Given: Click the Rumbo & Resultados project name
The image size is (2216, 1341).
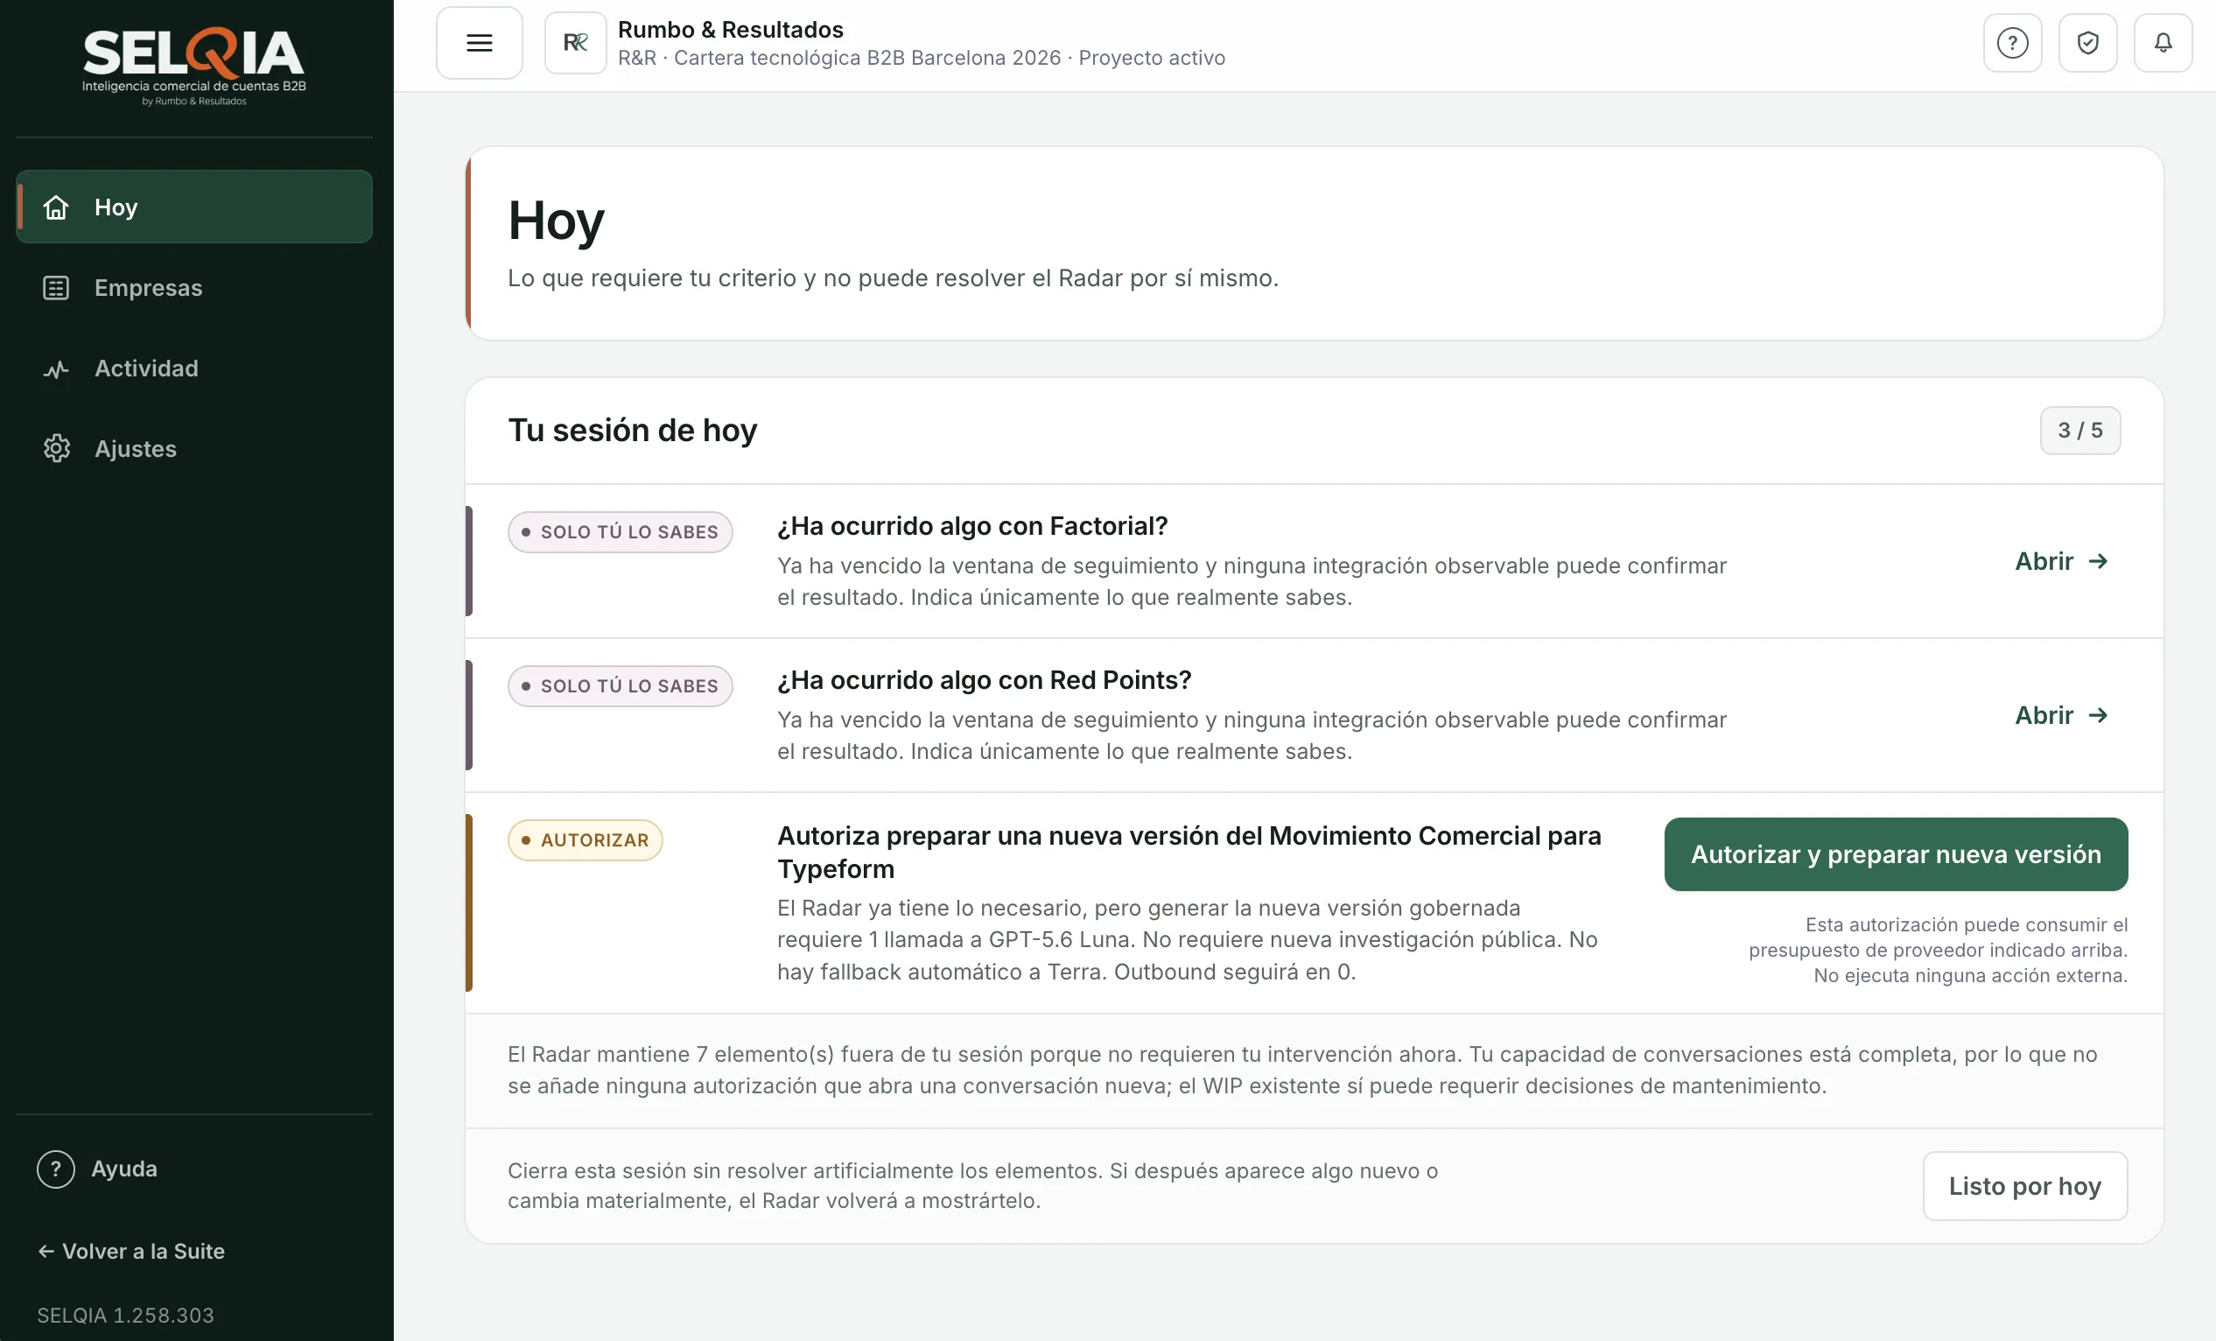Looking at the screenshot, I should click(x=730, y=30).
